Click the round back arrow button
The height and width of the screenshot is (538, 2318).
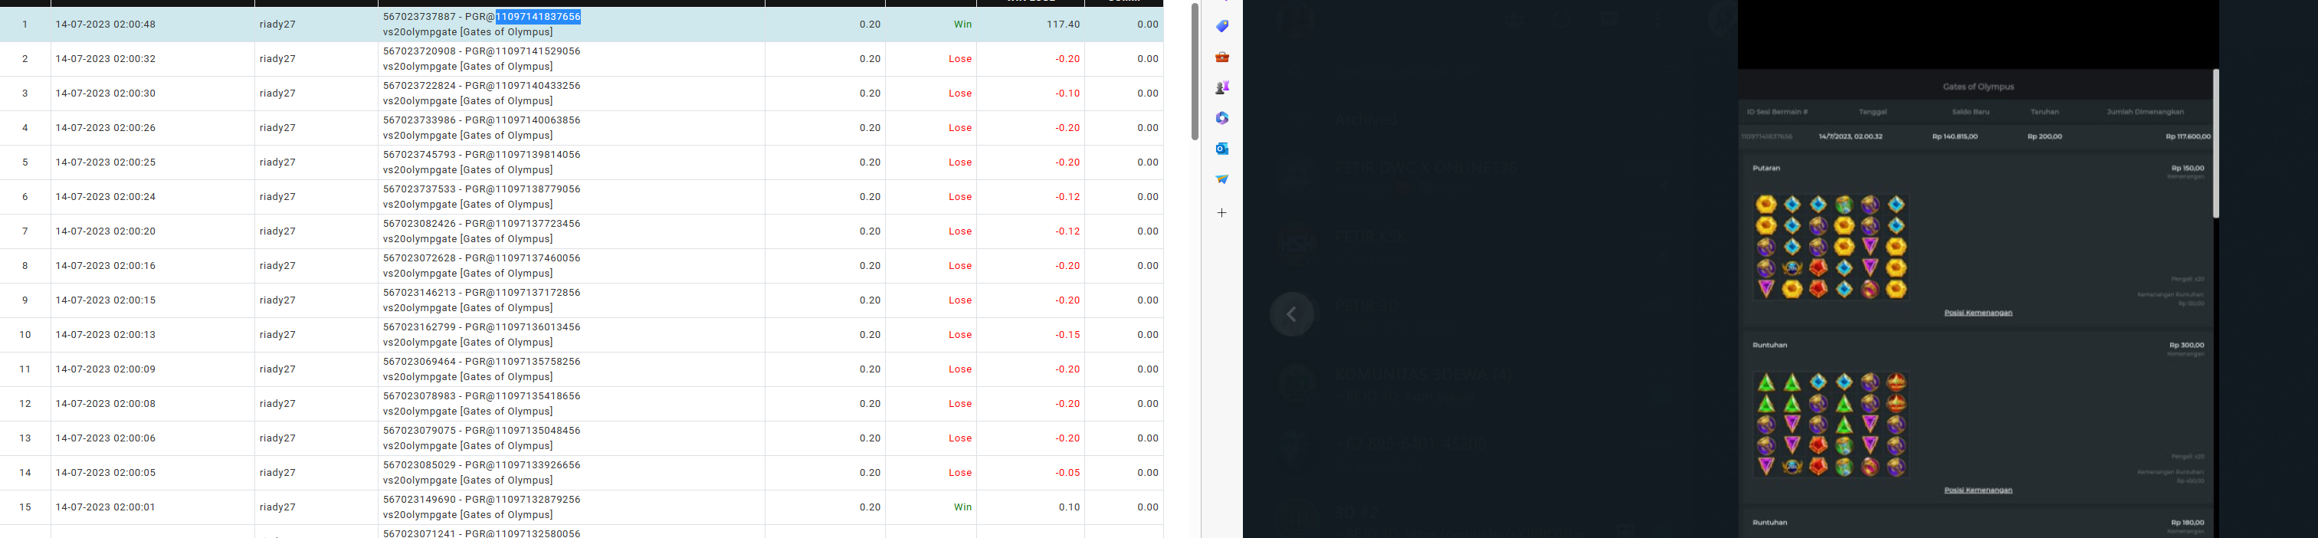pyautogui.click(x=1291, y=314)
